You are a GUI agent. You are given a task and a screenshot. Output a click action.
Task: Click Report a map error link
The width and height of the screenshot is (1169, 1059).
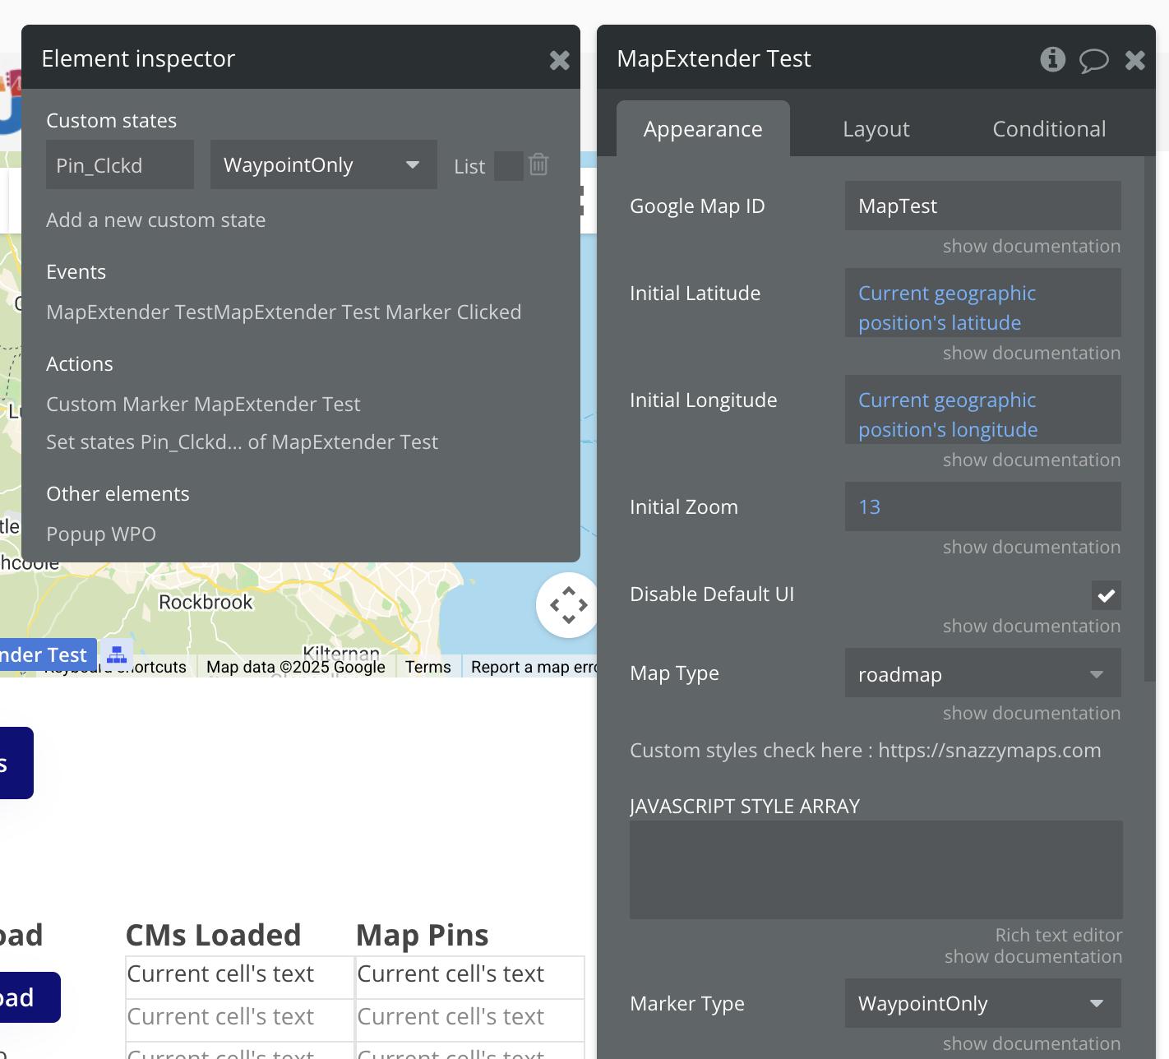534,667
